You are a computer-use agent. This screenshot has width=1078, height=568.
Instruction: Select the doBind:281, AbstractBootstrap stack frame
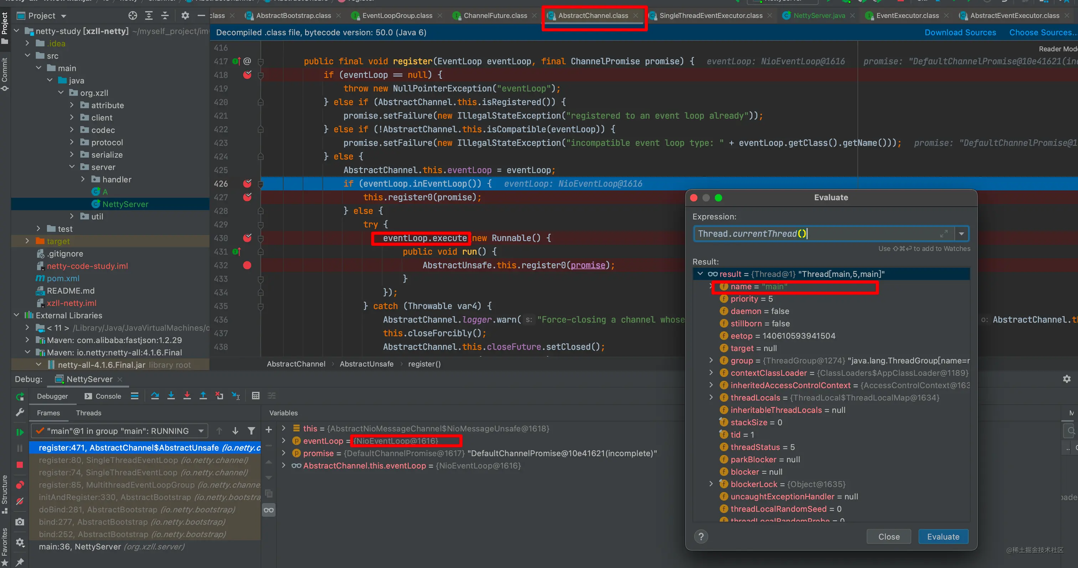(144, 510)
